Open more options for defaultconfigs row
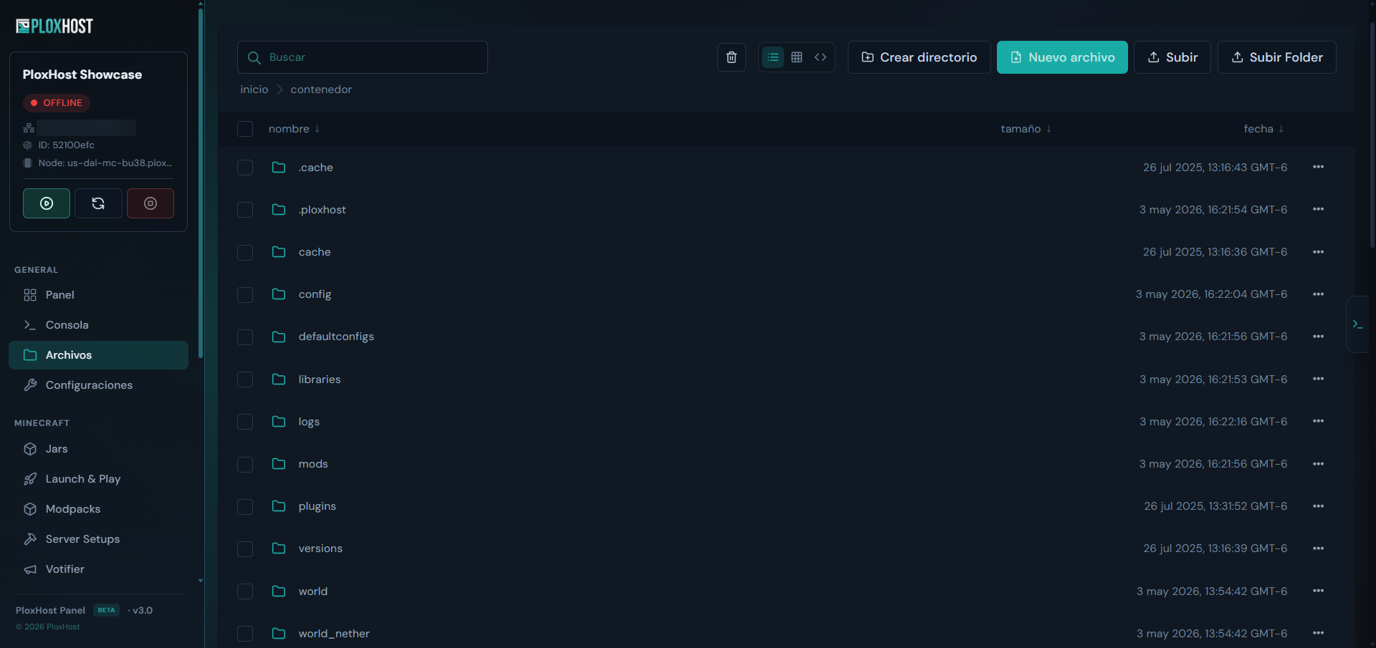Image resolution: width=1376 pixels, height=648 pixels. (1318, 337)
